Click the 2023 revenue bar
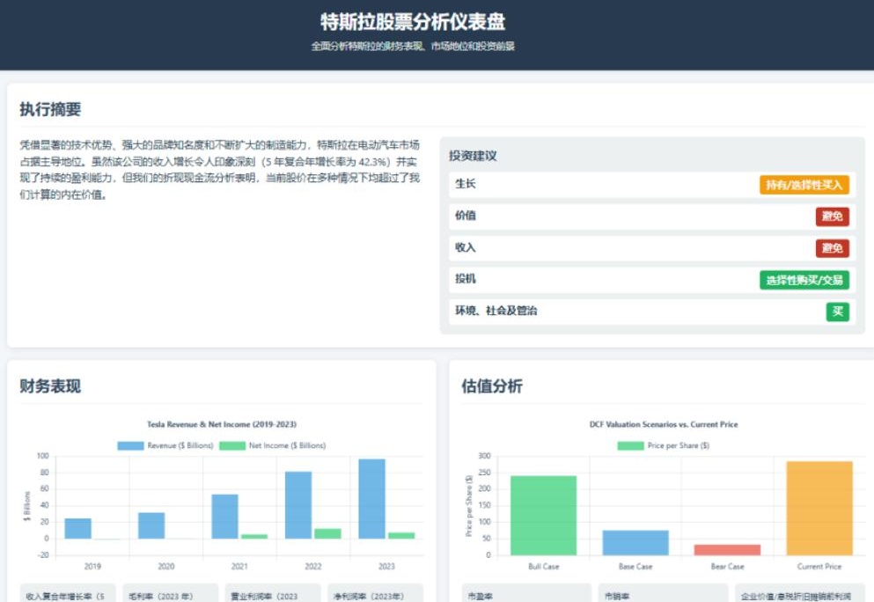 (371, 499)
